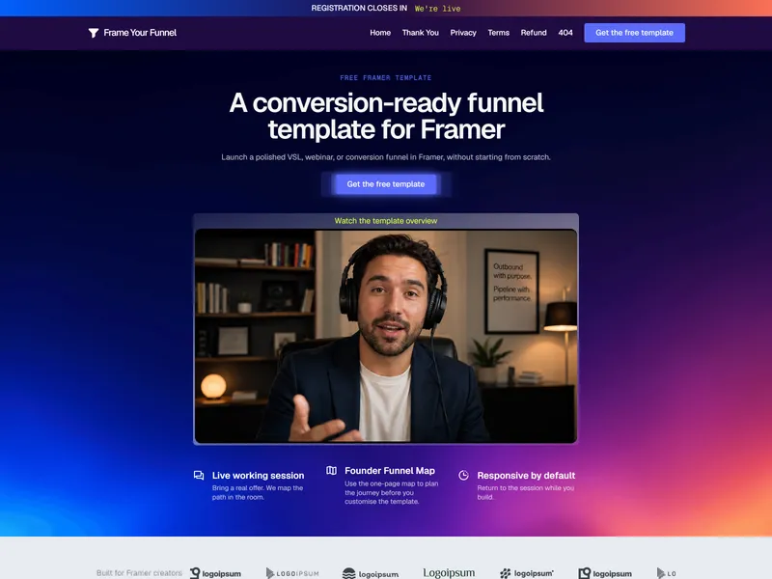Click the Launch a polished VSL subheading
772x579 pixels.
pos(385,157)
